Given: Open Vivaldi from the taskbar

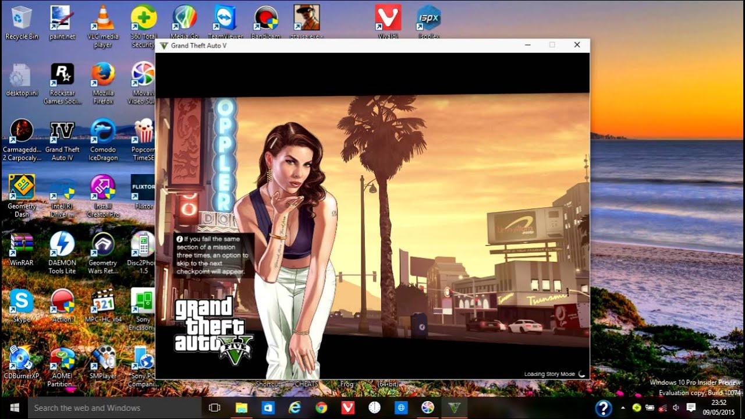Looking at the screenshot, I should coord(348,407).
